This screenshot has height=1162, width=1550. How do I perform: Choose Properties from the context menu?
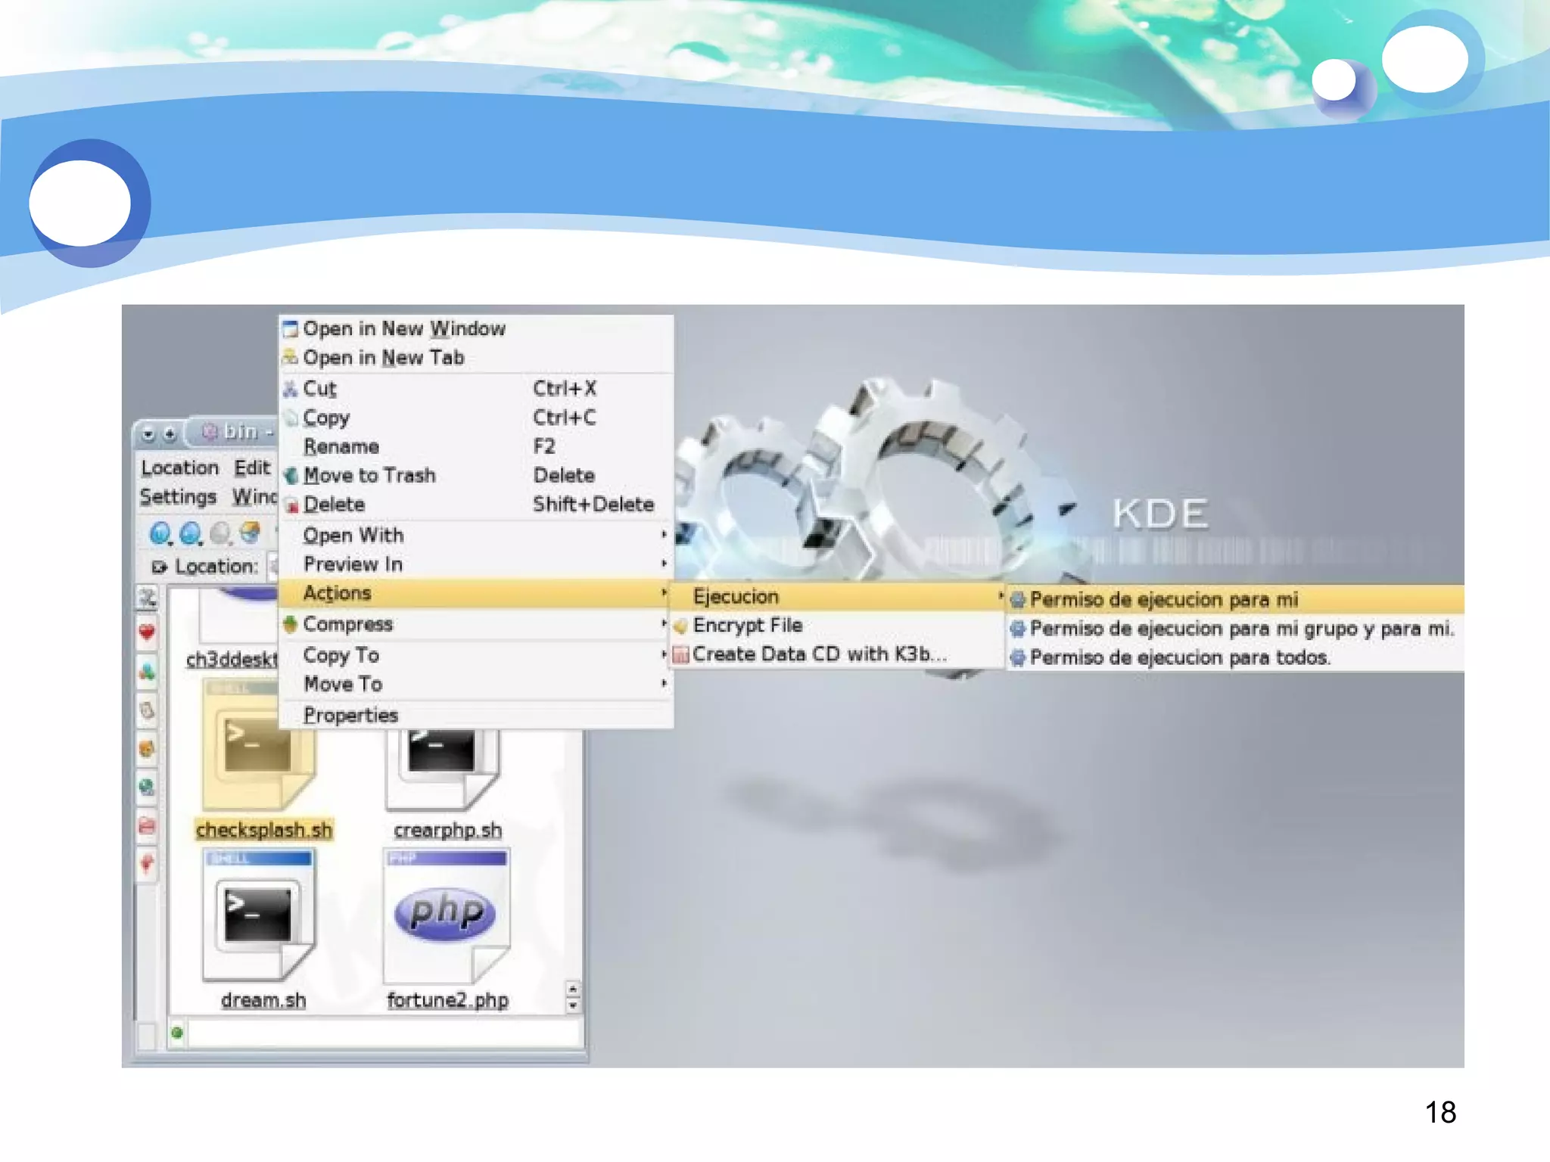pos(350,716)
